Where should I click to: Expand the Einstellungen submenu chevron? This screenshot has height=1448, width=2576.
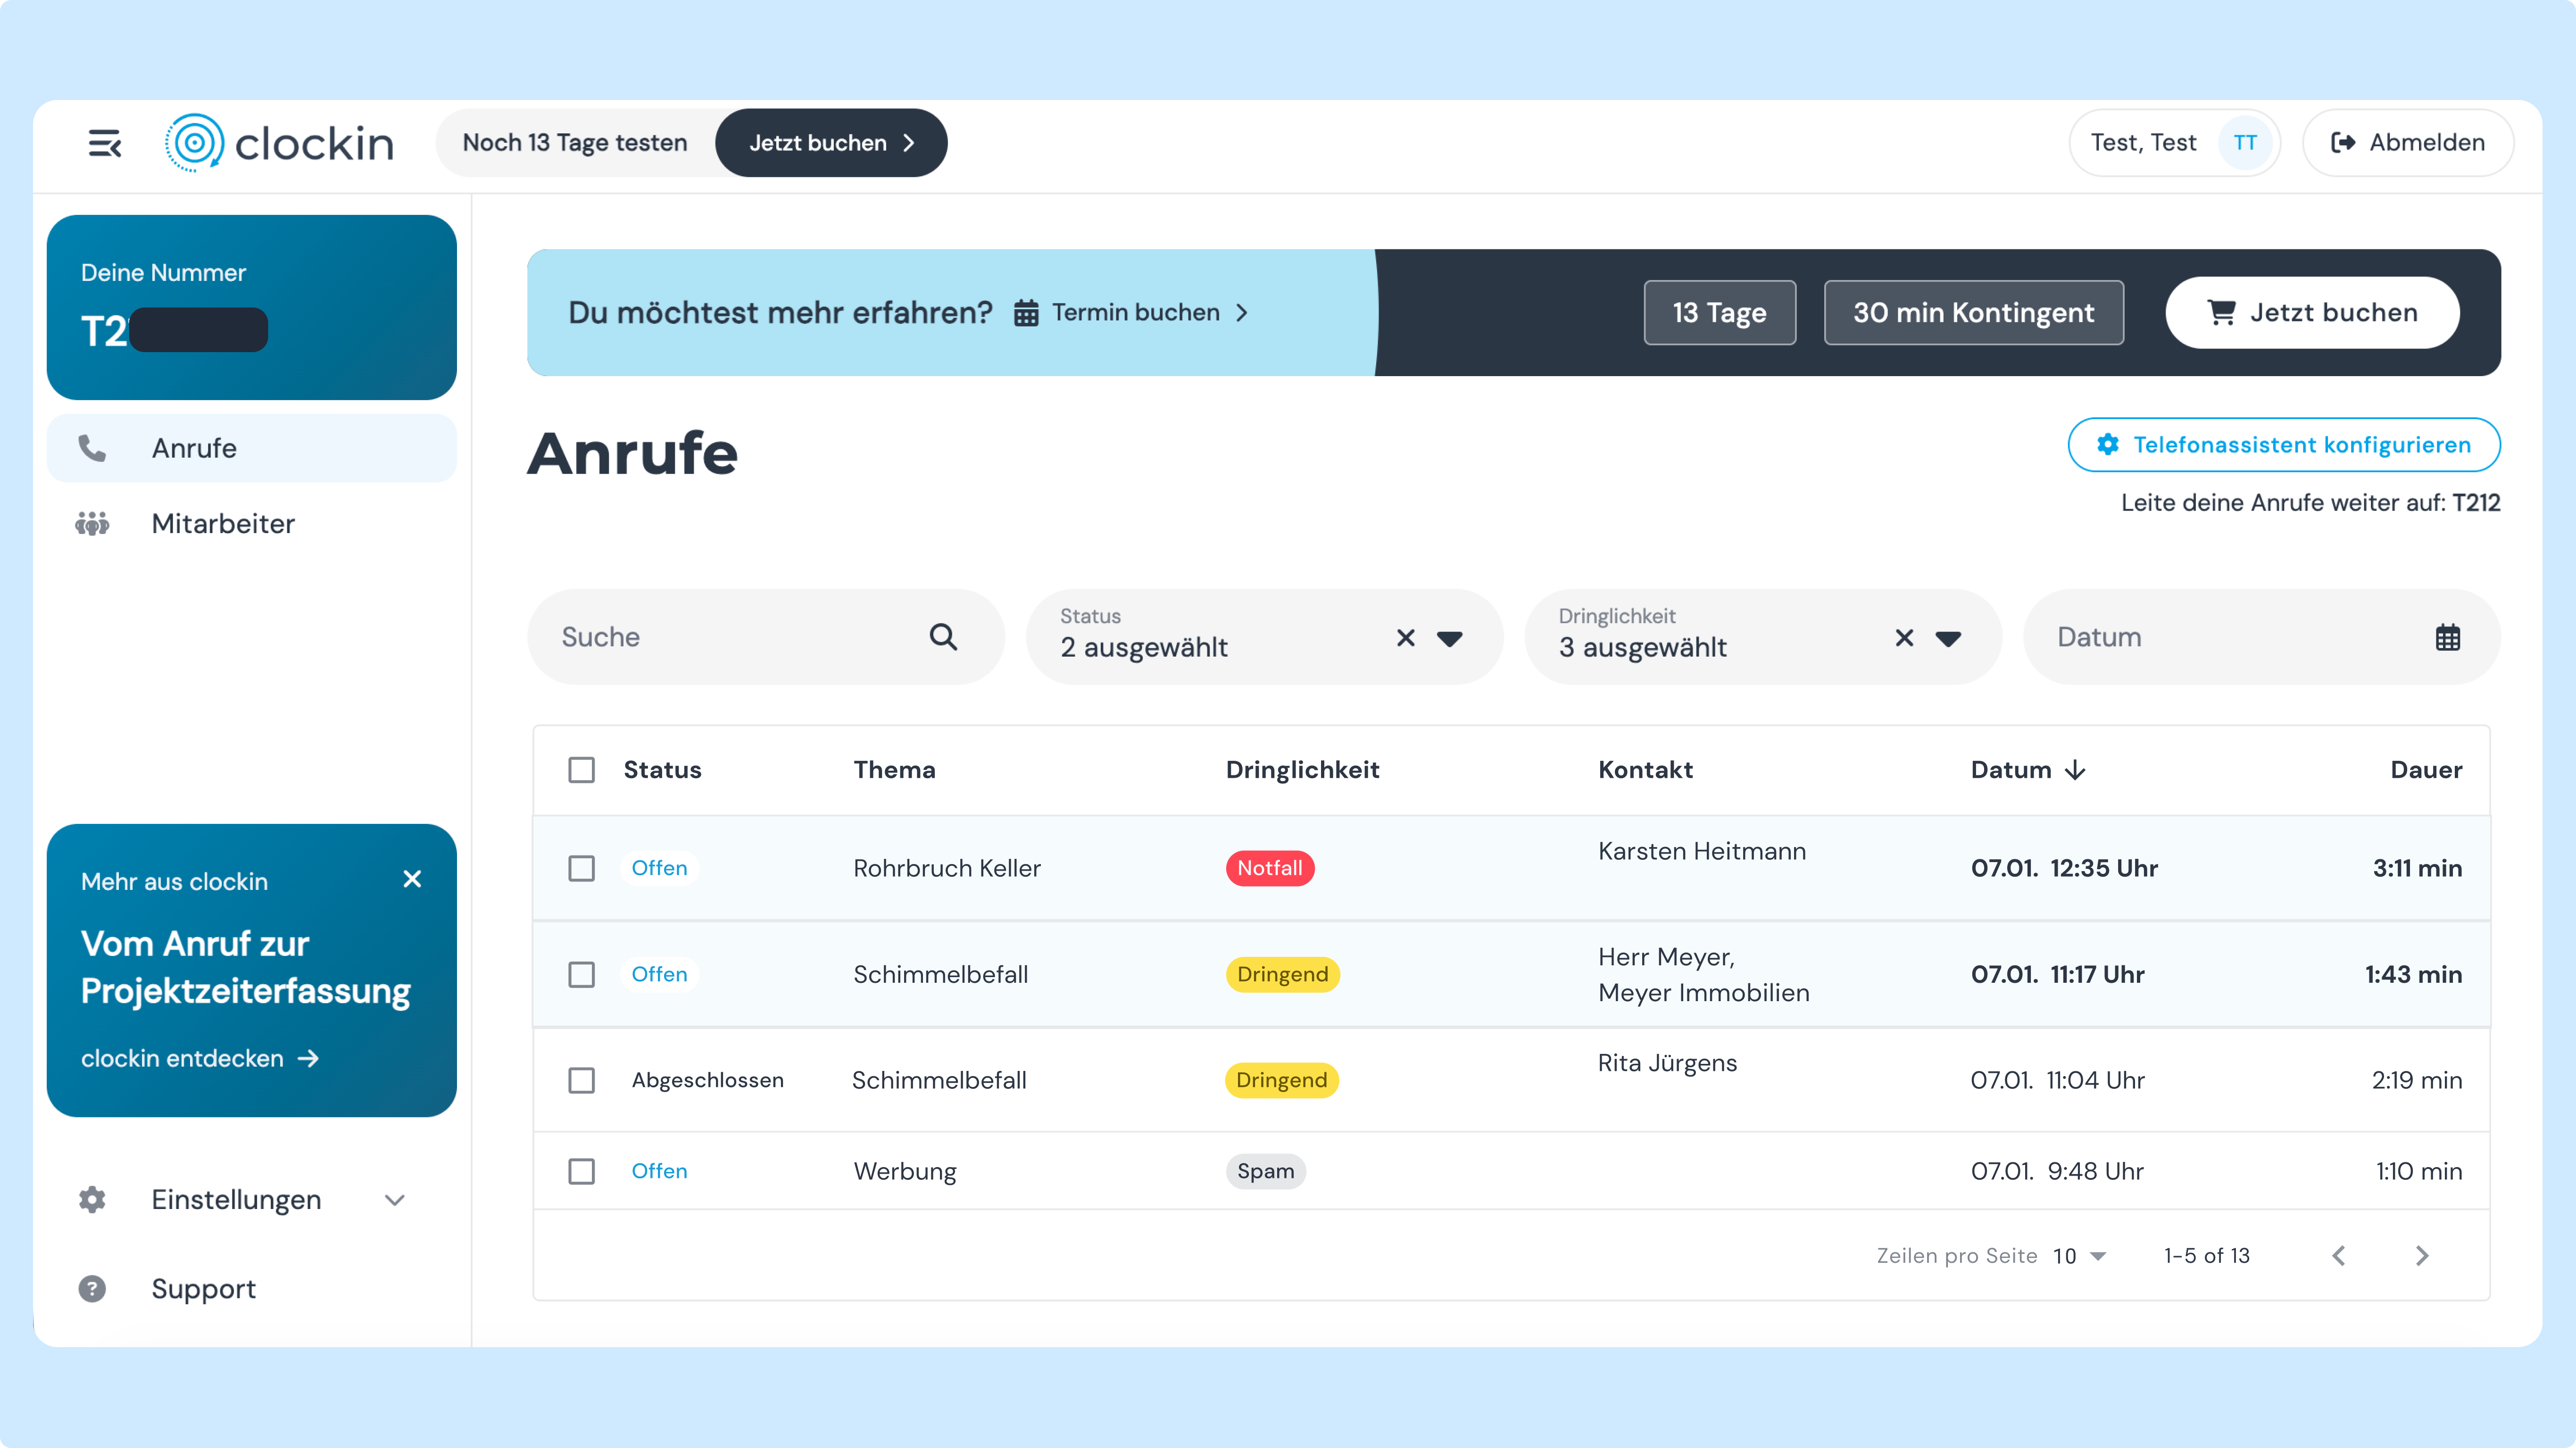395,1200
